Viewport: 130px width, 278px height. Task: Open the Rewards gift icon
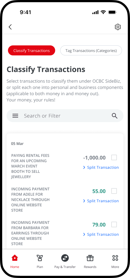pos(90,258)
